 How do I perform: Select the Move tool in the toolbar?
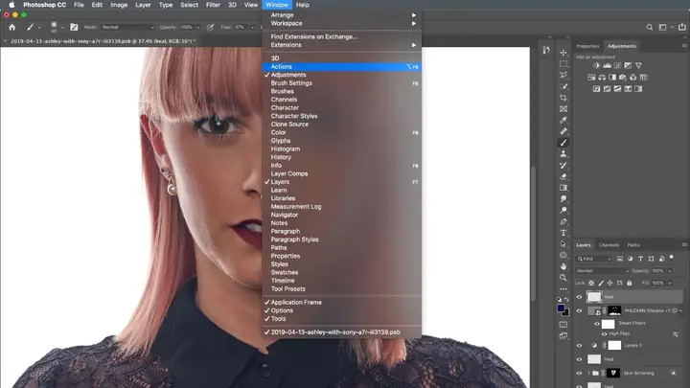coord(563,53)
